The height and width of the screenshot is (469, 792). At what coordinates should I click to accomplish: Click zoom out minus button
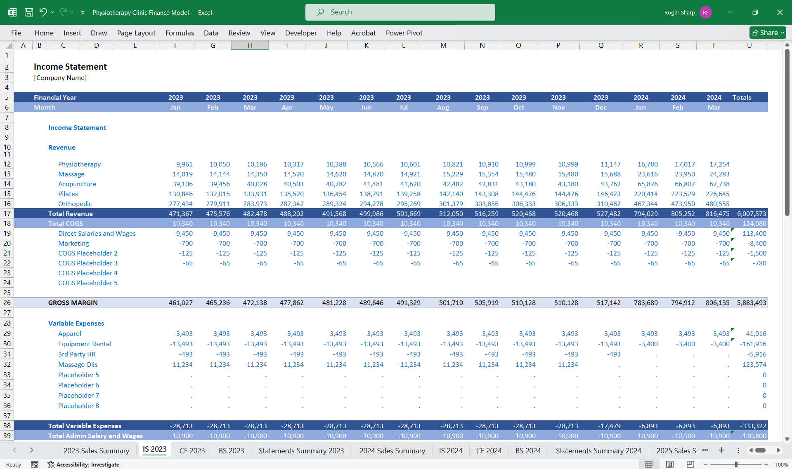[x=706, y=464]
